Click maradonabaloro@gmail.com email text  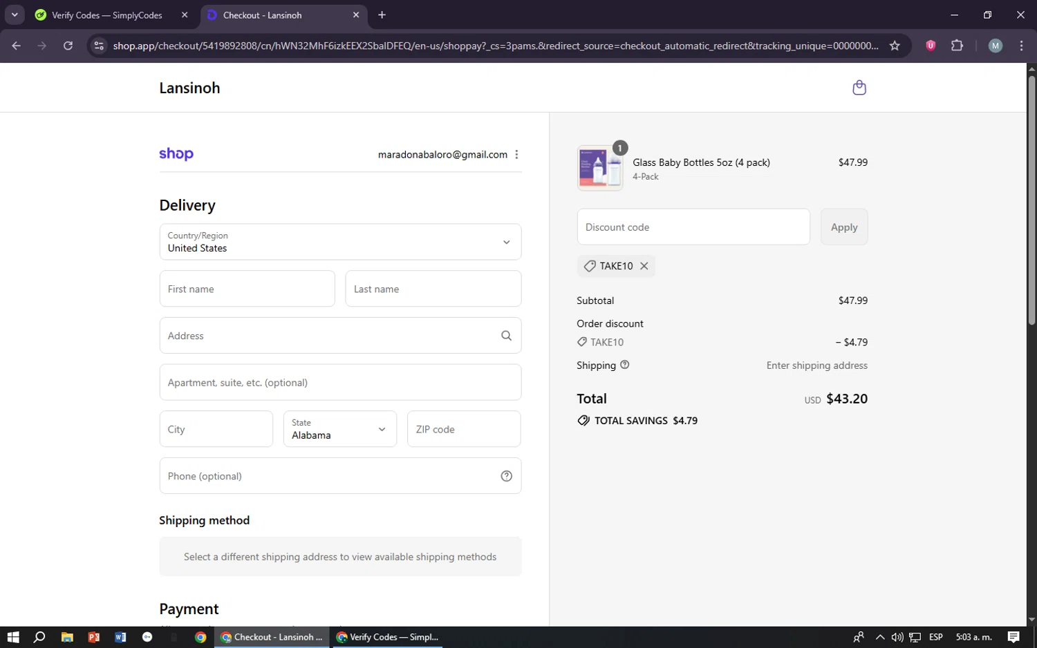442,155
